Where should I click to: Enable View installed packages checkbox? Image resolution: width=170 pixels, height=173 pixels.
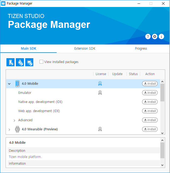pos(41,62)
